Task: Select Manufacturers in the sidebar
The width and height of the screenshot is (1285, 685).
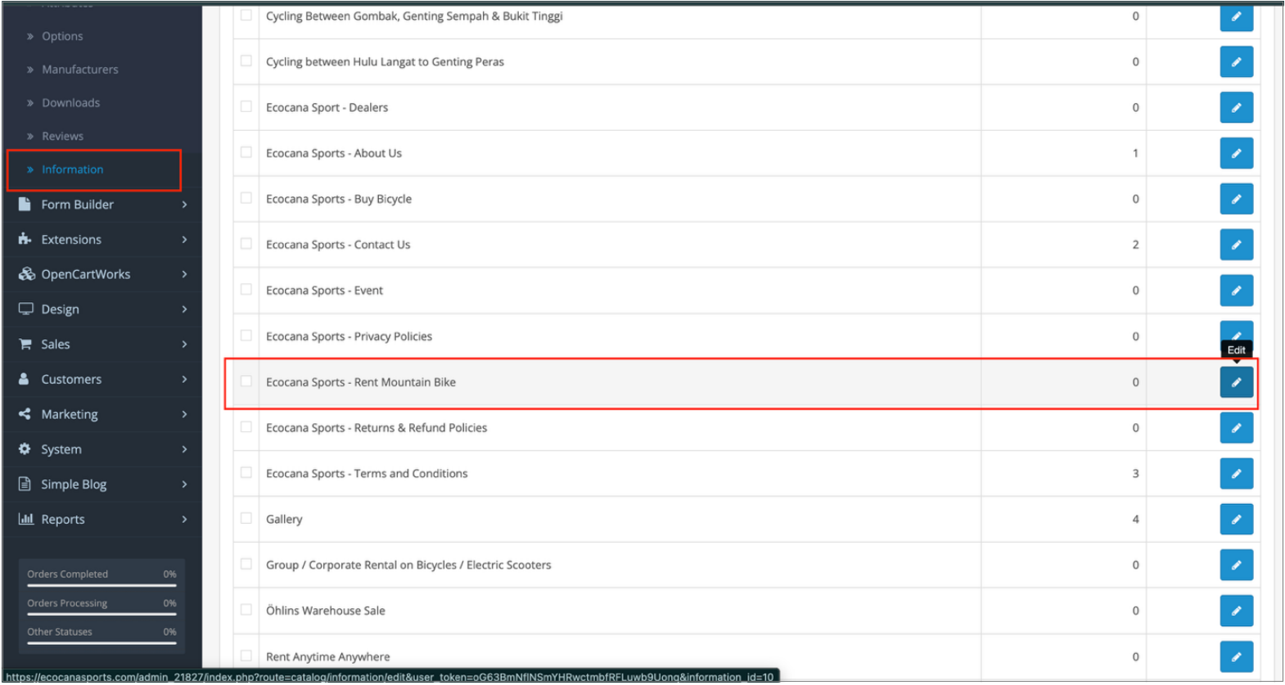Action: 80,70
